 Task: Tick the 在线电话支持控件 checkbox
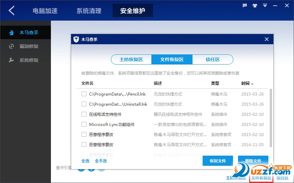[84, 114]
